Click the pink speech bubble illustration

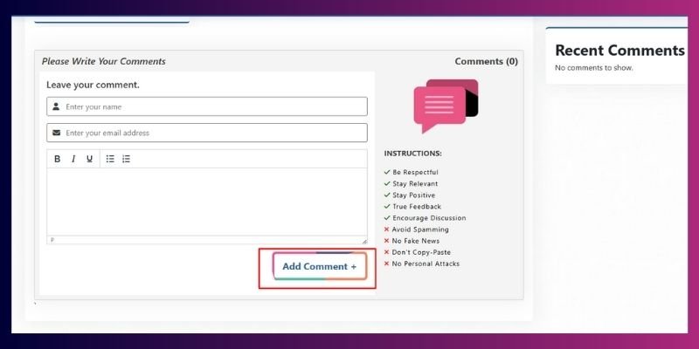tap(446, 106)
